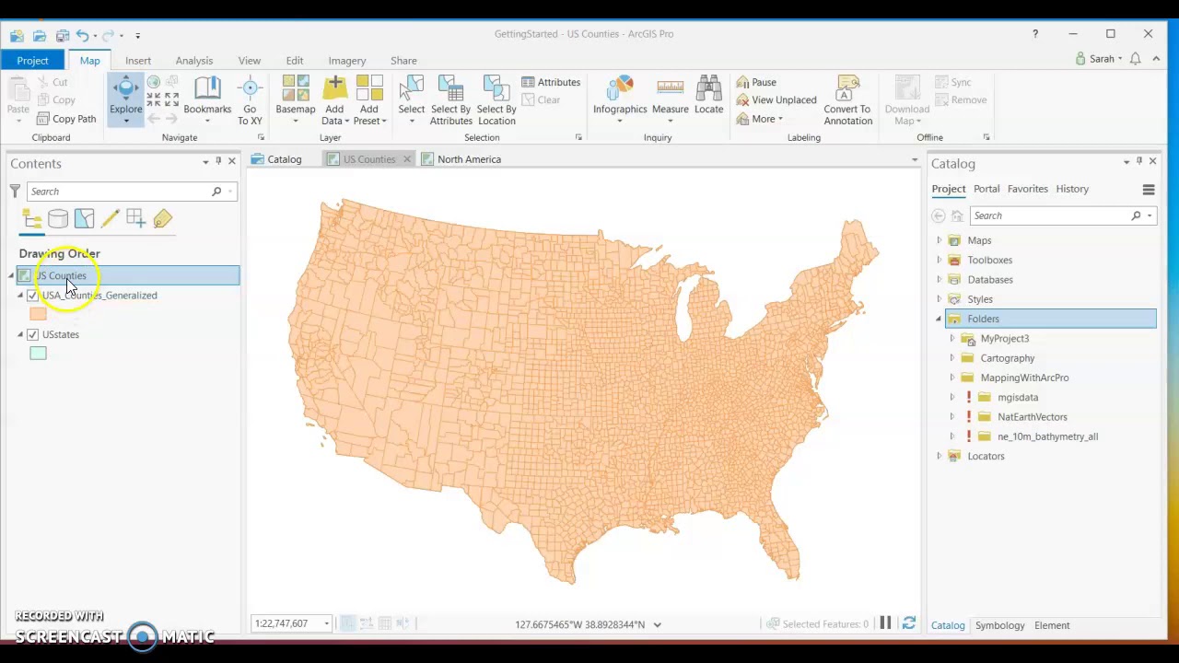
Task: Pause map drawing in the status bar
Action: click(885, 623)
